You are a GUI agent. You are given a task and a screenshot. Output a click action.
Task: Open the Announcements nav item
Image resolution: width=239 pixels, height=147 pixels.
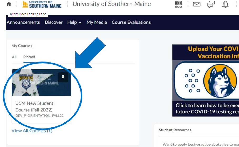coord(23,22)
